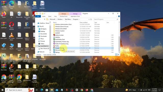Click the WinRAR folder icon in list

54,33
